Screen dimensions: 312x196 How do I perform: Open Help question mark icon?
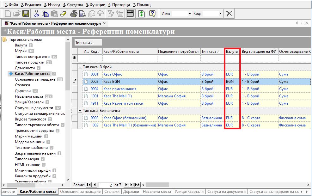tap(152, 14)
